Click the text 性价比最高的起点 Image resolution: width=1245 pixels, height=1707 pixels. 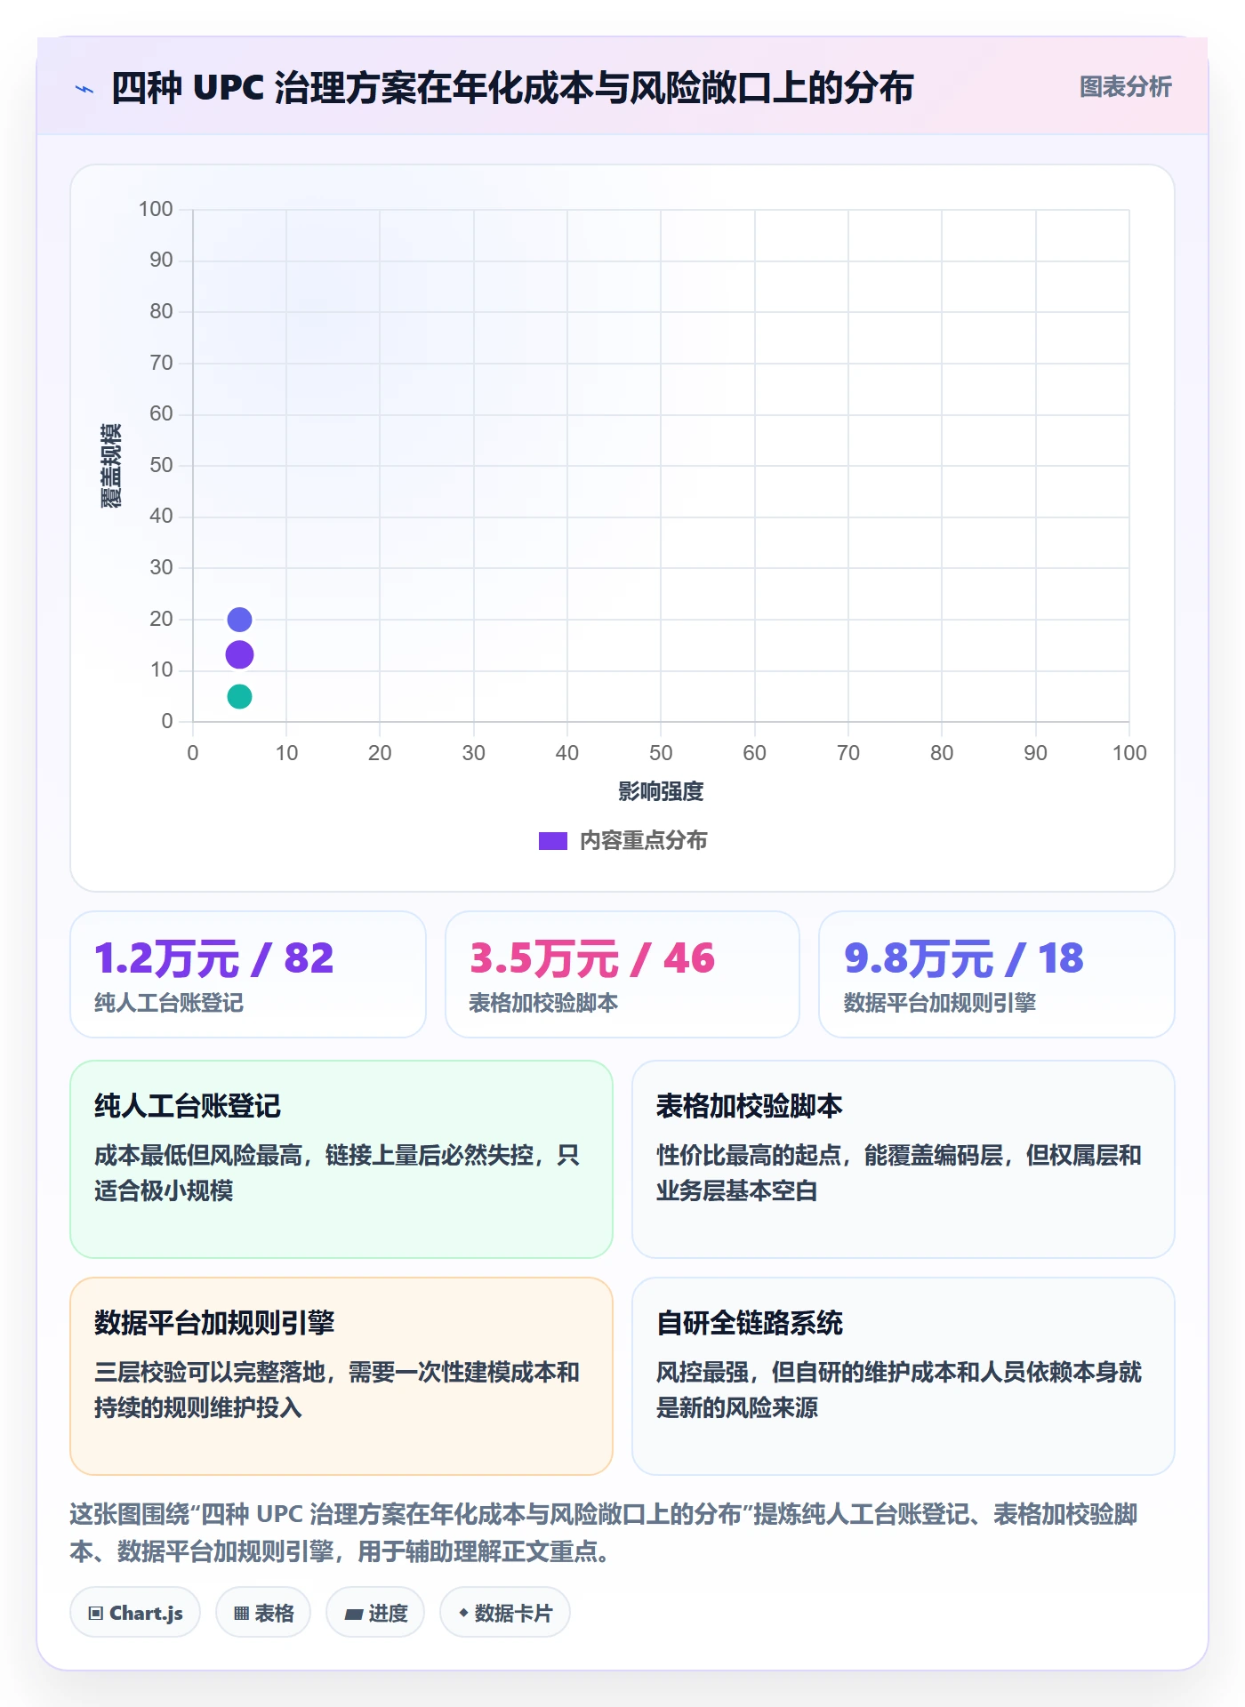click(x=749, y=1156)
